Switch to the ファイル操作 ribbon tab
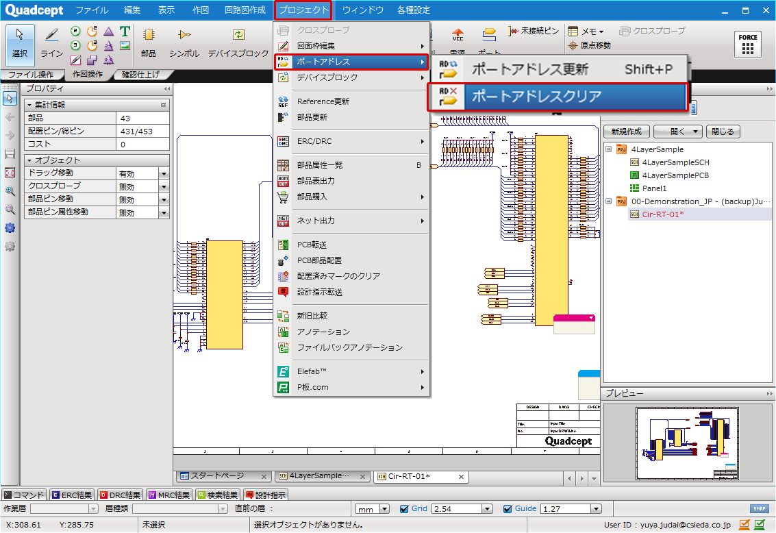776x533 pixels. coord(32,75)
